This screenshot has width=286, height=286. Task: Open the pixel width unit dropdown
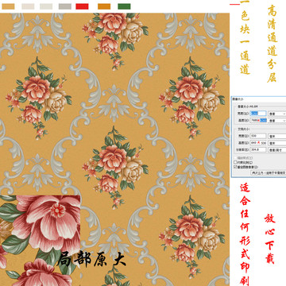click(x=277, y=114)
